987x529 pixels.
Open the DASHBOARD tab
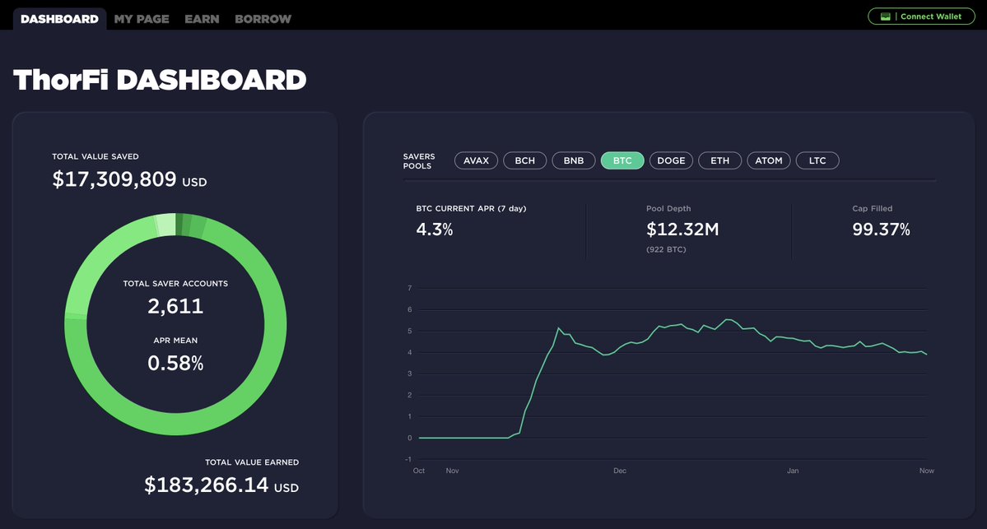(x=59, y=19)
